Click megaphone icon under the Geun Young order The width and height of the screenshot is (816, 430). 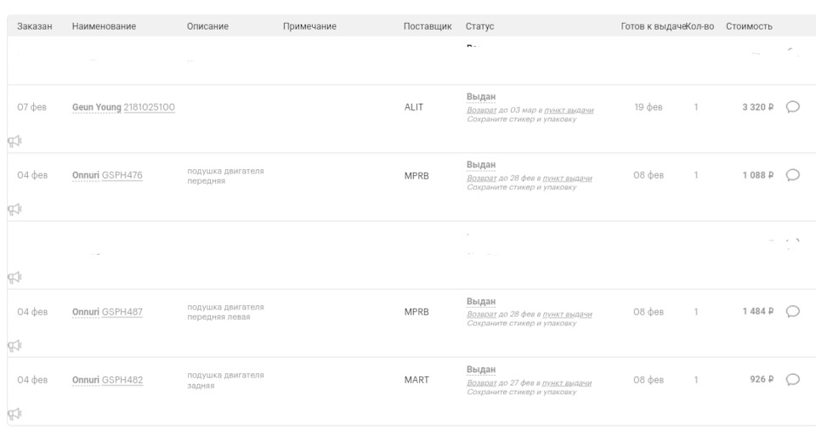[x=14, y=141]
